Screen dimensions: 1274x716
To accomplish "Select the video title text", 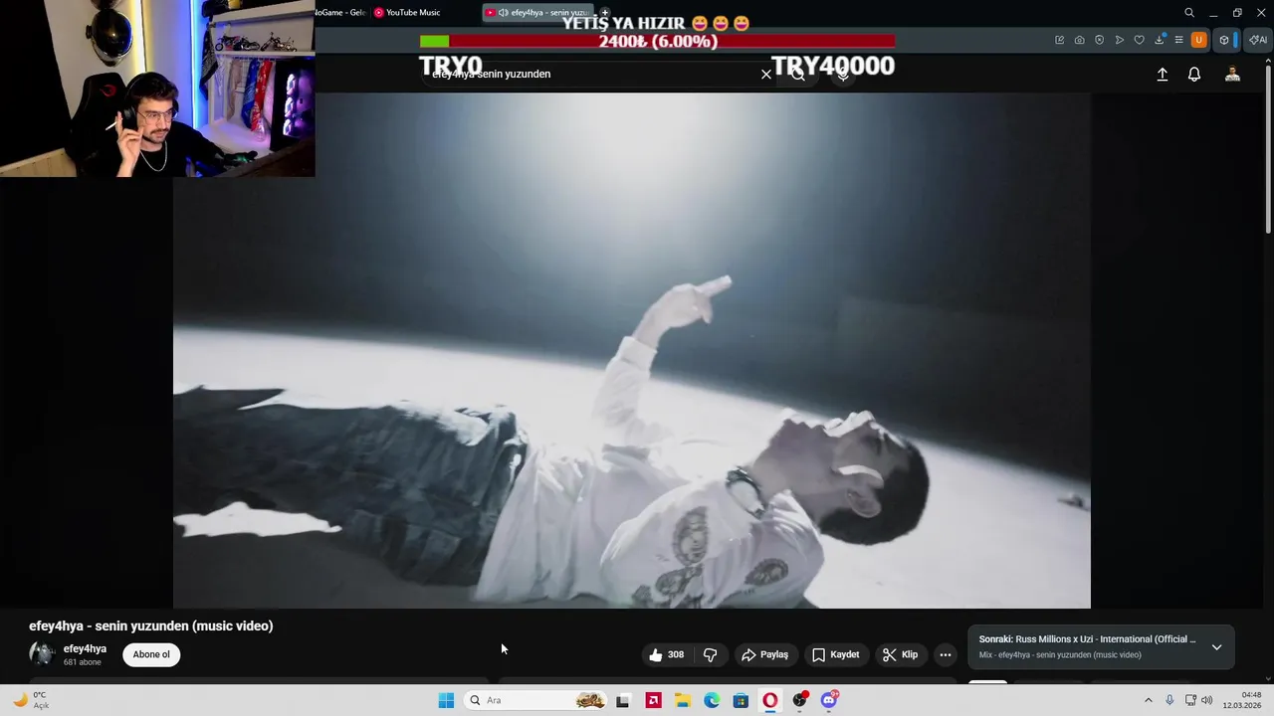I will [x=151, y=626].
